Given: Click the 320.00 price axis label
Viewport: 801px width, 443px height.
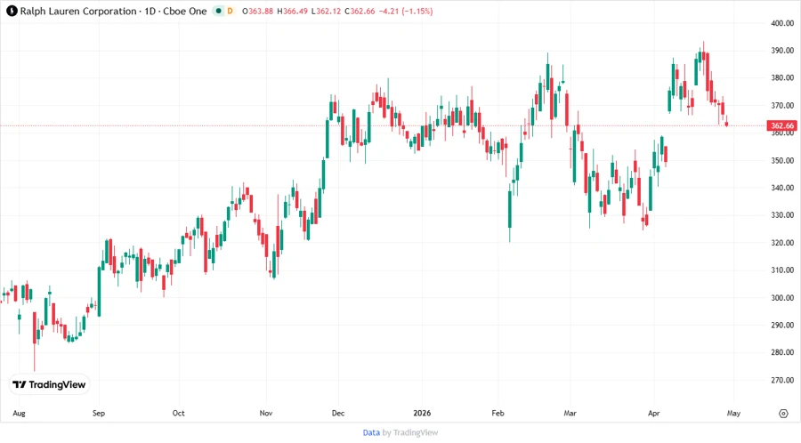Looking at the screenshot, I should tap(782, 243).
